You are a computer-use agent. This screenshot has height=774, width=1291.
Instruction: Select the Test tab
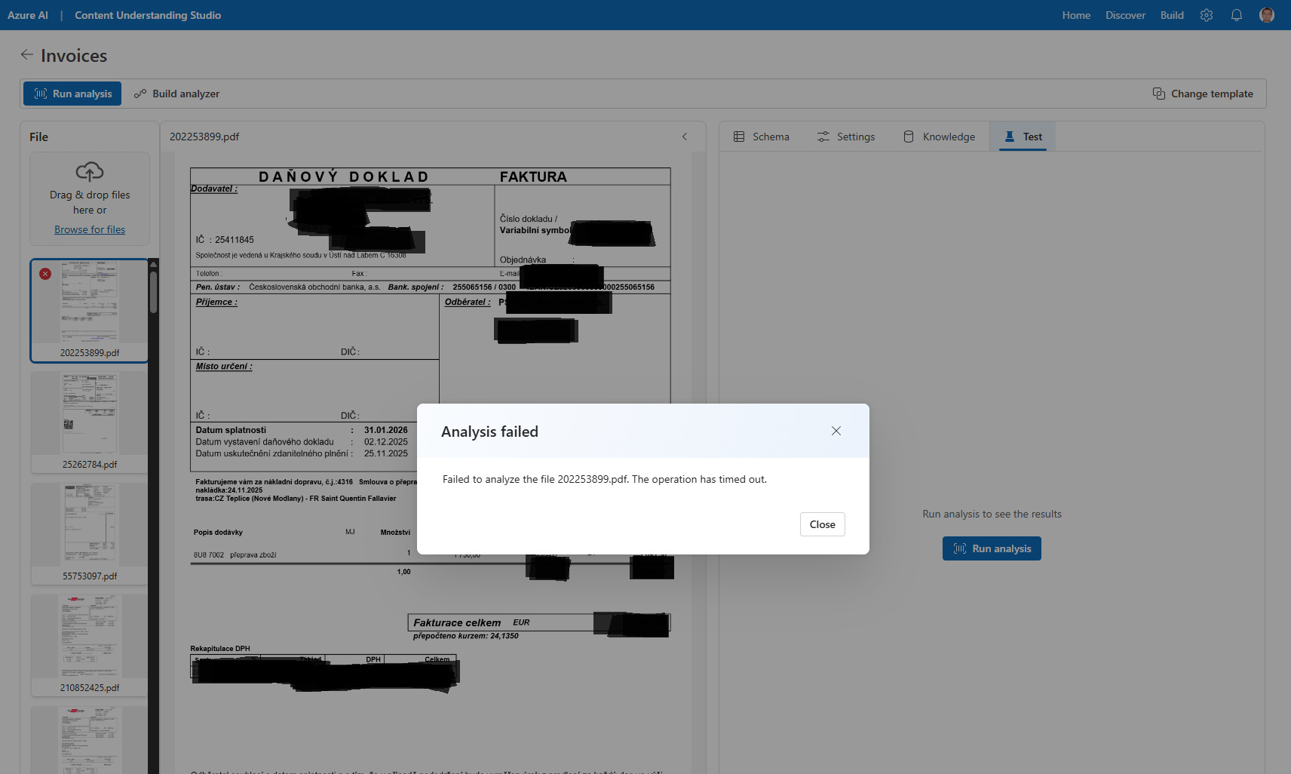[x=1023, y=137]
